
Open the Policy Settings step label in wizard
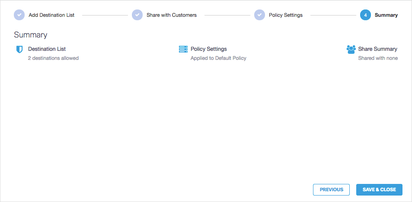[x=285, y=15]
